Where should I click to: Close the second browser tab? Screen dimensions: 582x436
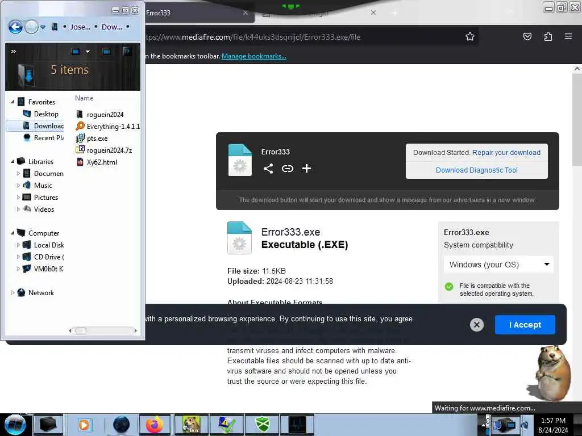tap(373, 12)
